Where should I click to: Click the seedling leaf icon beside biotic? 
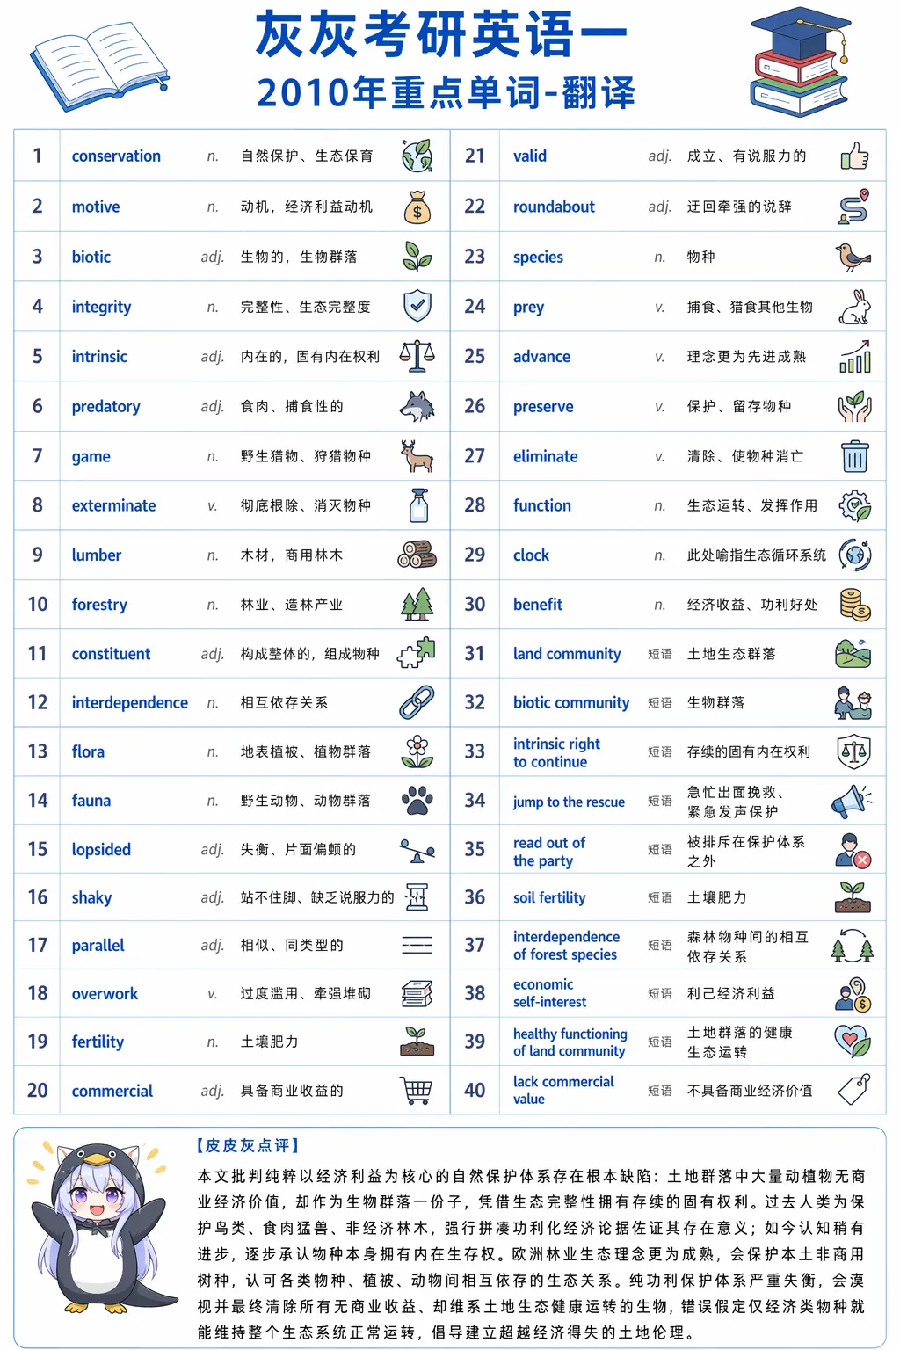tap(417, 257)
